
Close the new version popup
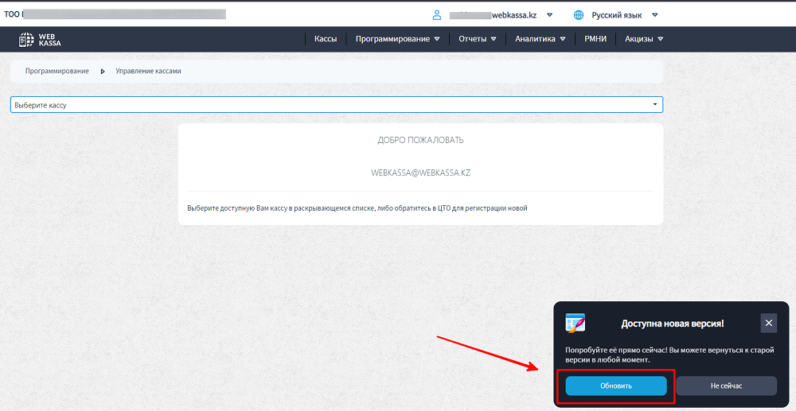point(769,323)
